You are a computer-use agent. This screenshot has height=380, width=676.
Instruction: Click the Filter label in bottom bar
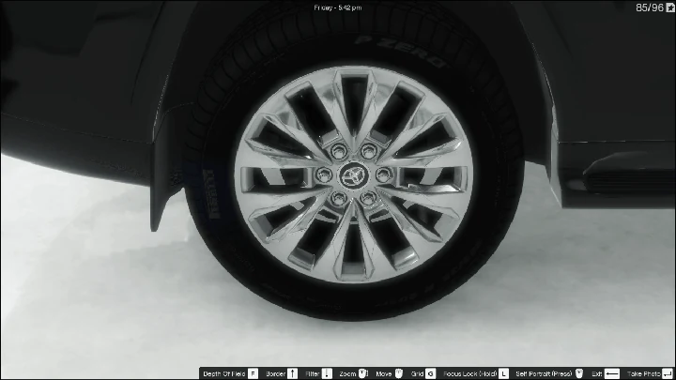point(312,374)
